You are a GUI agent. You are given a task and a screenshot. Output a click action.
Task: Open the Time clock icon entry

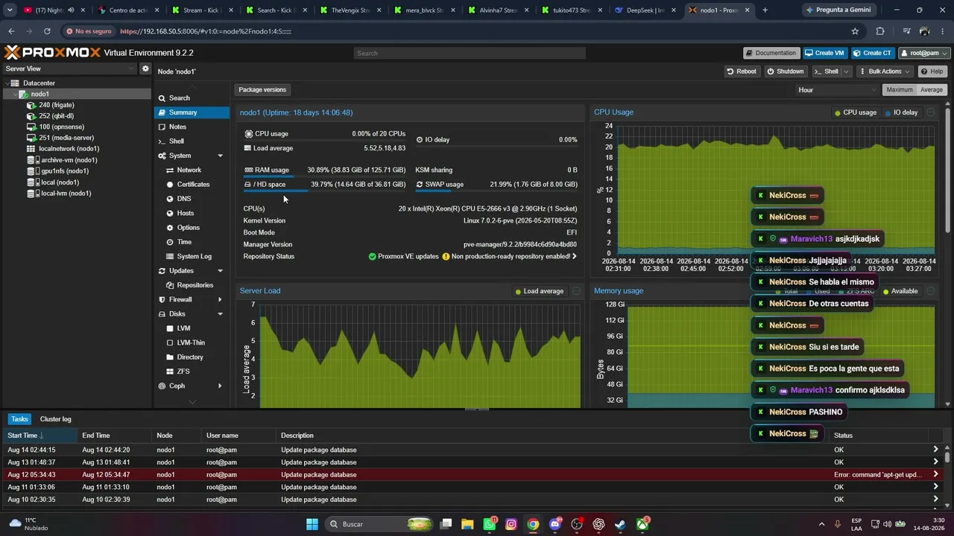point(170,242)
